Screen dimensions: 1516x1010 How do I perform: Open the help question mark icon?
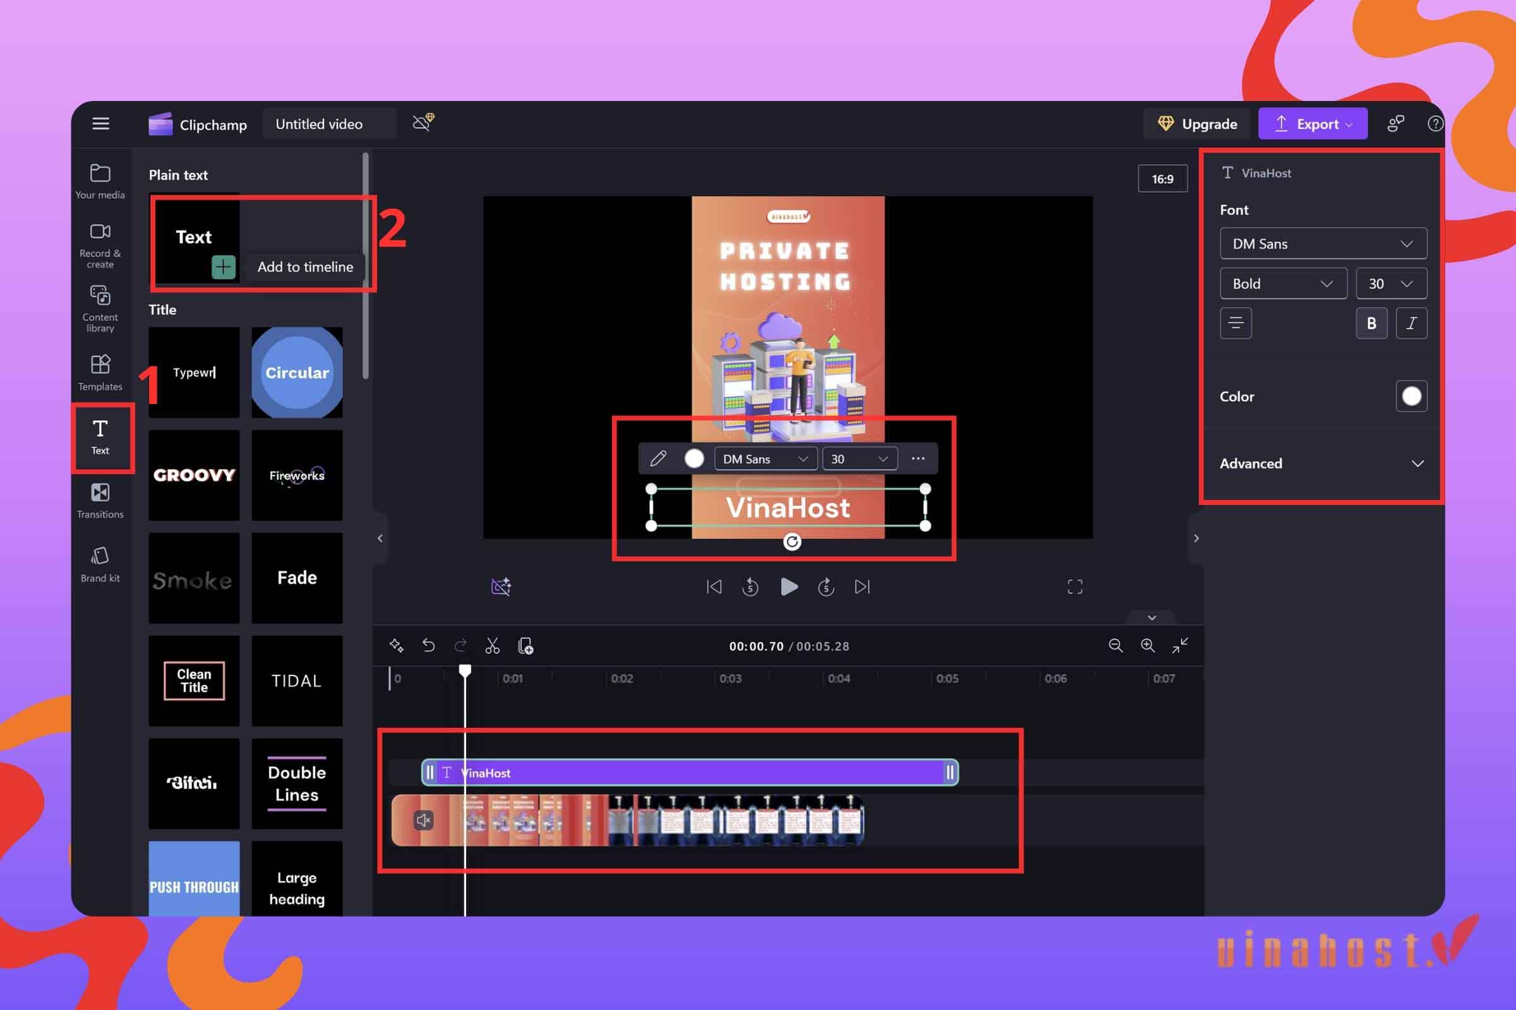click(x=1435, y=124)
